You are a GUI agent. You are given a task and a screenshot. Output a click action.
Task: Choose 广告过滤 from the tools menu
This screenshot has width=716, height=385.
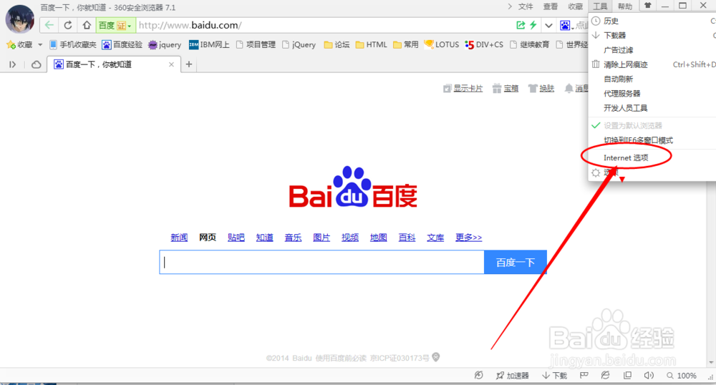(652, 50)
